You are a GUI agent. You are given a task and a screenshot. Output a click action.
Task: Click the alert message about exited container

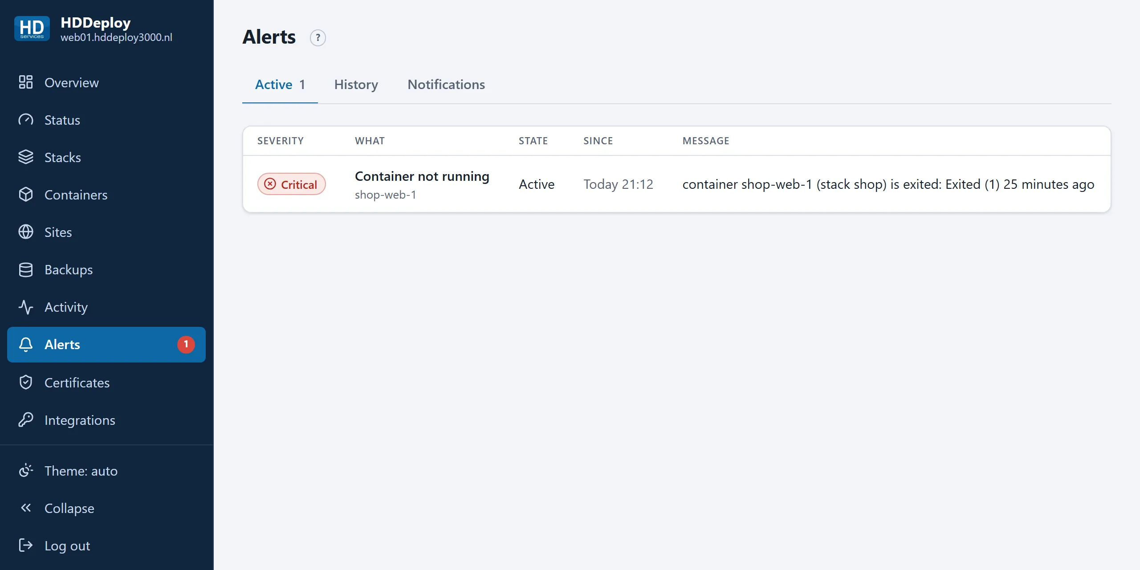point(888,184)
